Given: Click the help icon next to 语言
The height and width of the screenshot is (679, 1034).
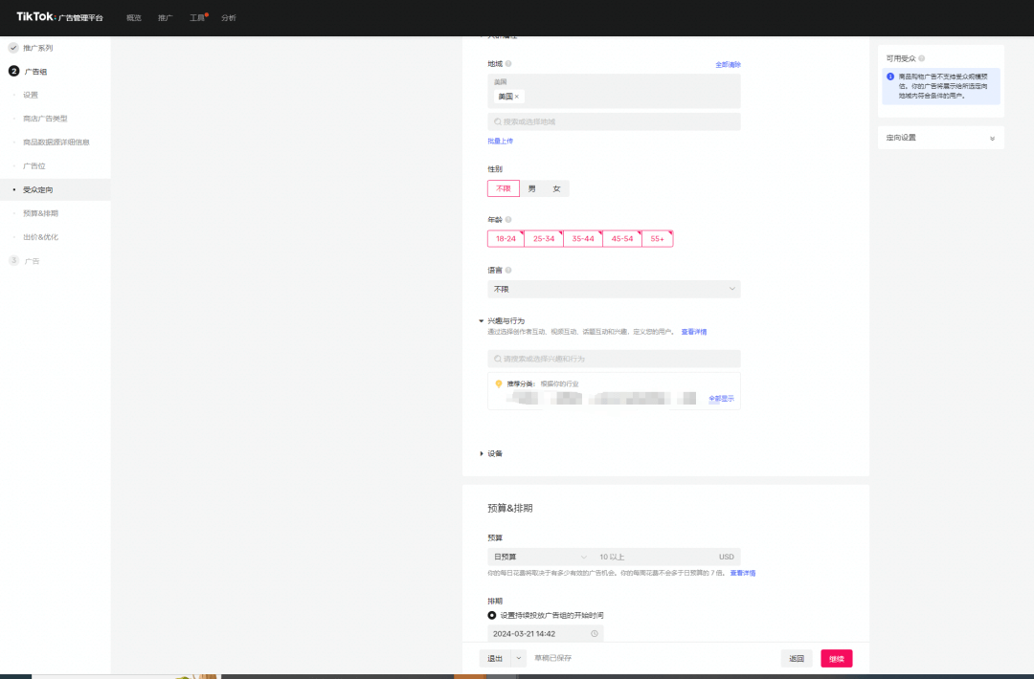Looking at the screenshot, I should coord(508,270).
